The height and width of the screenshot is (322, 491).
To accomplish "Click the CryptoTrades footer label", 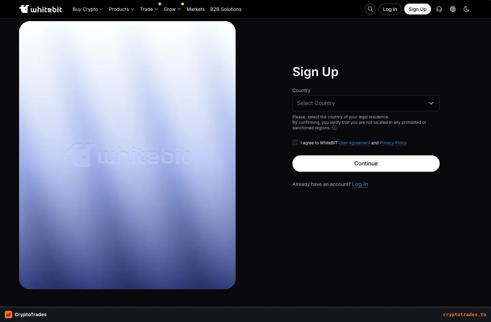I will (x=31, y=314).
